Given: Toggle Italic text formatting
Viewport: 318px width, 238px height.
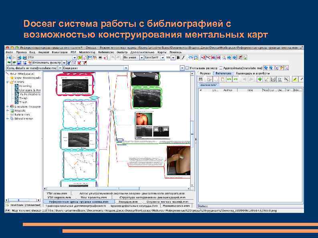Looking at the screenshot, I should (183, 58).
